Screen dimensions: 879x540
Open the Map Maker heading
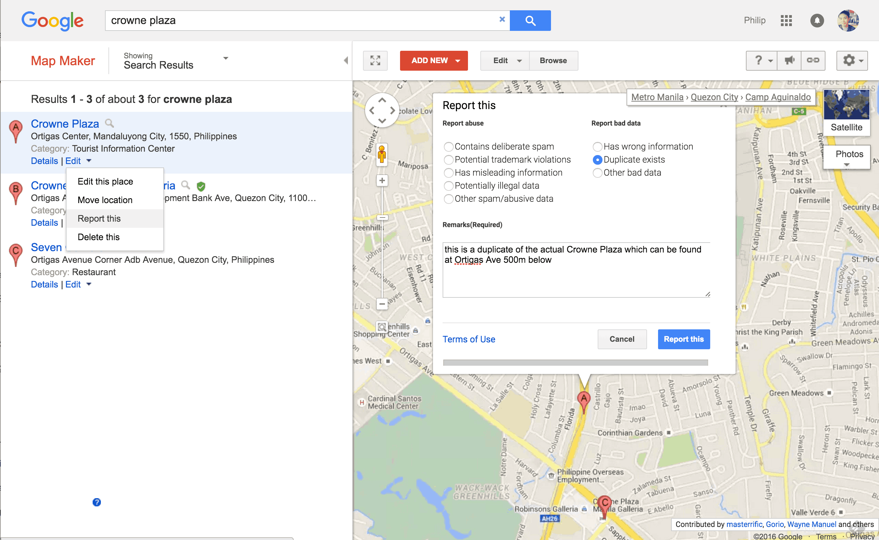coord(63,61)
